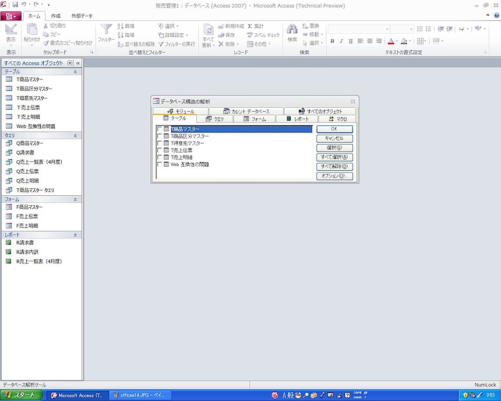The width and height of the screenshot is (501, 401).
Task: Click the fill color paint bucket
Action: tap(404, 41)
